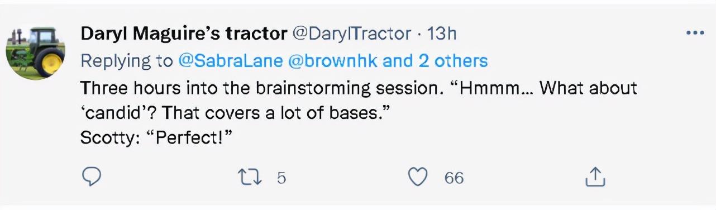This screenshot has height=210, width=716.
Task: View the like count of 66
Action: [x=454, y=178]
